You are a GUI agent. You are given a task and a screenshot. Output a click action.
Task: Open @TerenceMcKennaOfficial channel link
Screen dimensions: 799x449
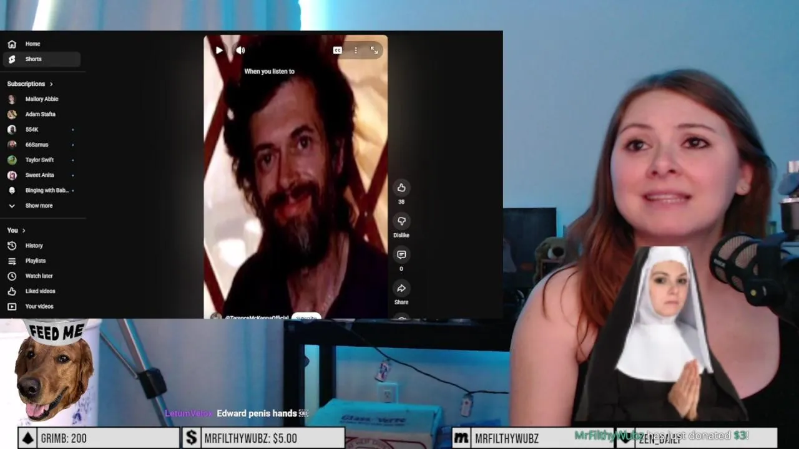coord(257,317)
